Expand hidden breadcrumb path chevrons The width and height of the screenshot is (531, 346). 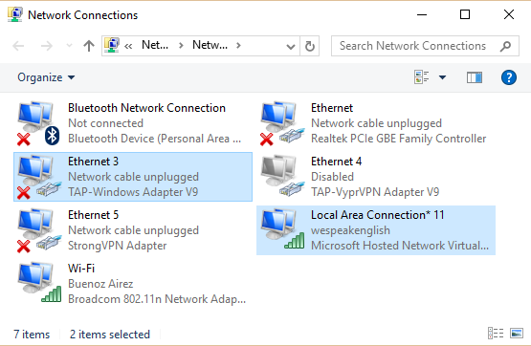pyautogui.click(x=128, y=46)
